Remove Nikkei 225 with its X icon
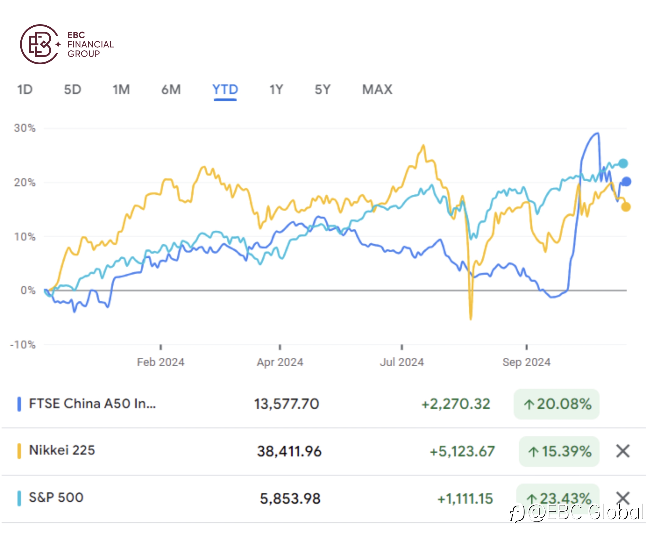The height and width of the screenshot is (539, 650). (623, 451)
